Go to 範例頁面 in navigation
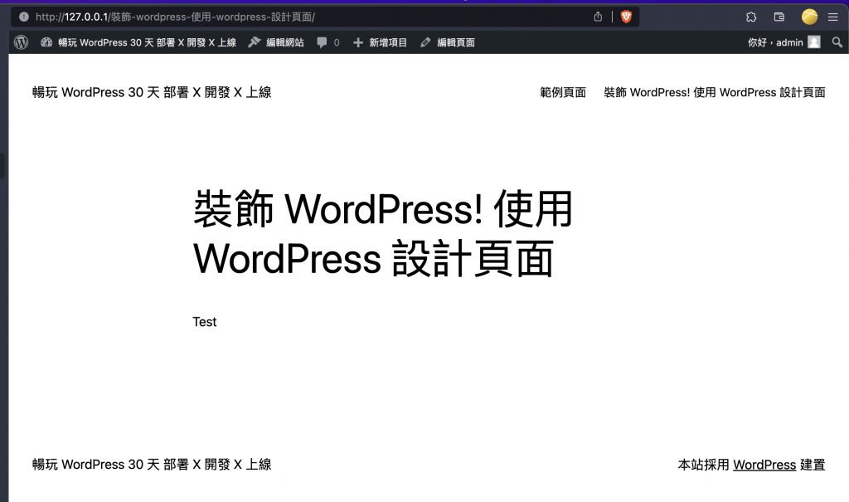The height and width of the screenshot is (502, 849). 563,92
